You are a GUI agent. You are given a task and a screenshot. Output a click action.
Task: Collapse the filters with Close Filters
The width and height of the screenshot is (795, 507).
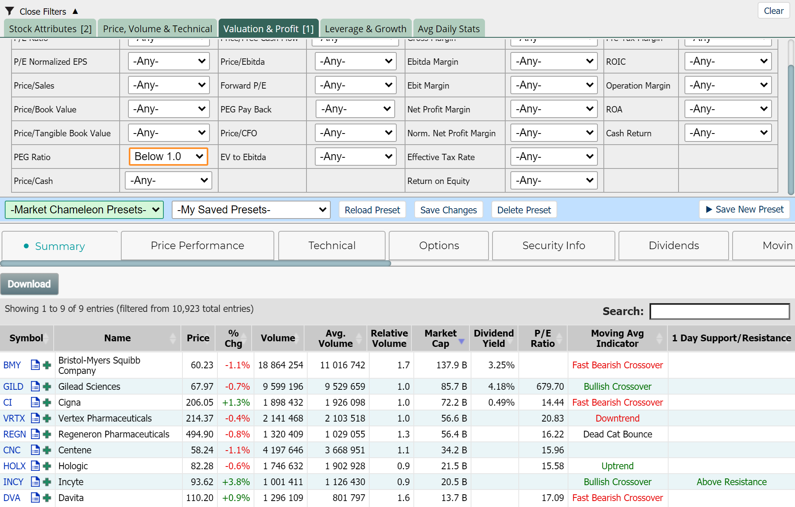coord(43,12)
